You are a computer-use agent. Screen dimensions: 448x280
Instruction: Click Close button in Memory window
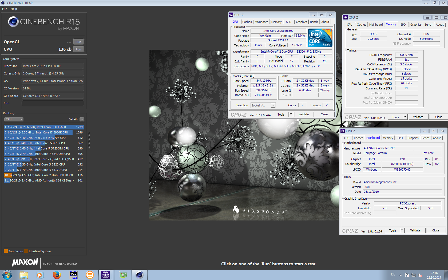click(x=439, y=117)
